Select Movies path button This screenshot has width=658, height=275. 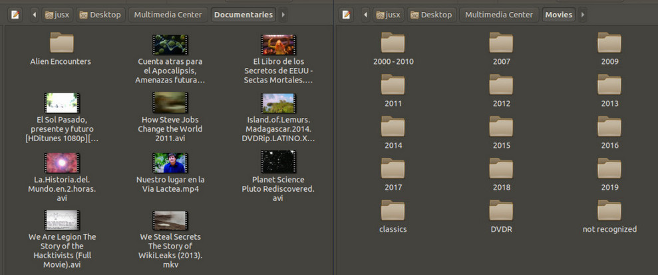point(559,15)
